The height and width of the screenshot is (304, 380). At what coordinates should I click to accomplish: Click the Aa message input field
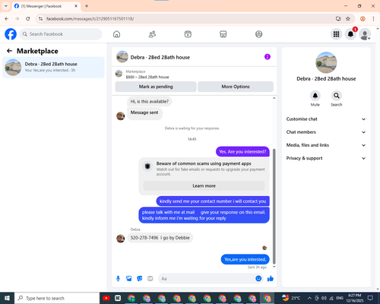click(207, 279)
